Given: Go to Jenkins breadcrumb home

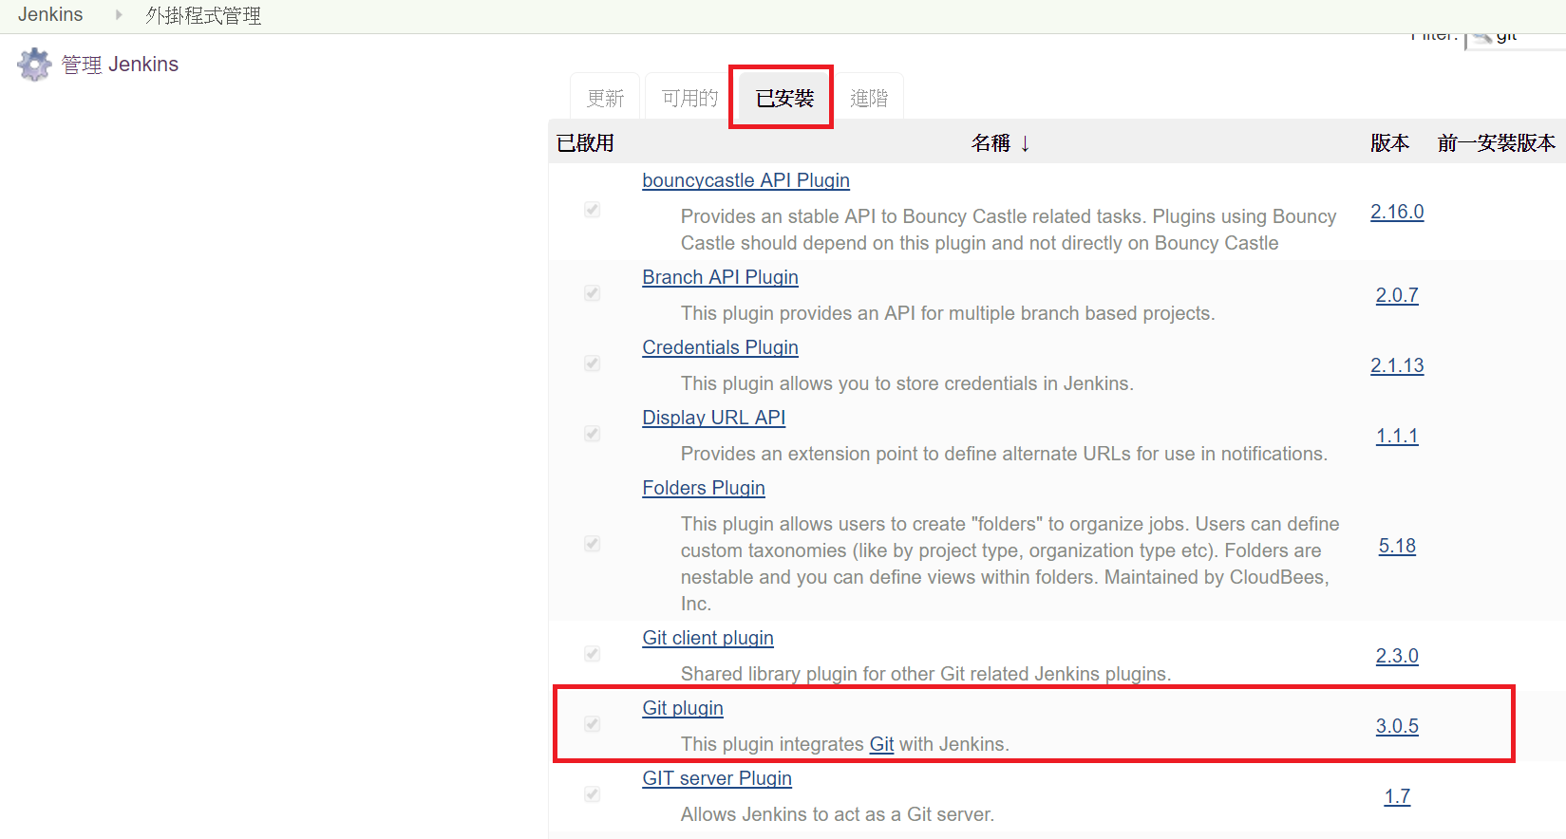Looking at the screenshot, I should point(50,15).
